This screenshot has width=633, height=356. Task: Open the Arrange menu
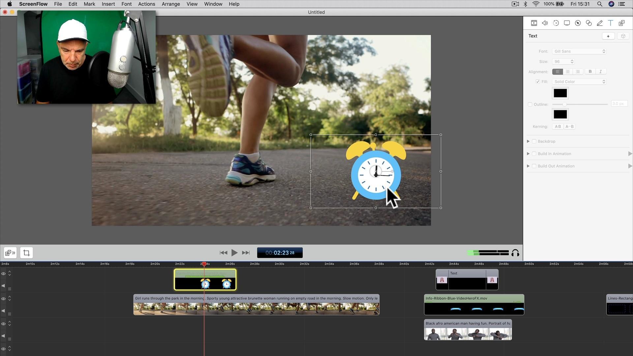click(x=170, y=4)
